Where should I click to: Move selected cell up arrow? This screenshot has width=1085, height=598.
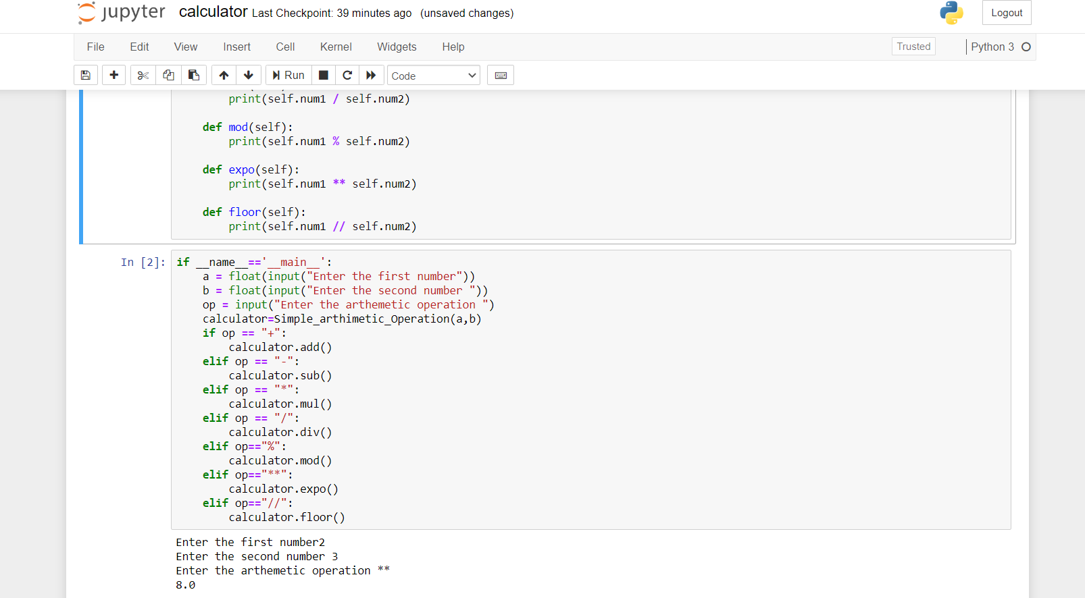point(224,75)
